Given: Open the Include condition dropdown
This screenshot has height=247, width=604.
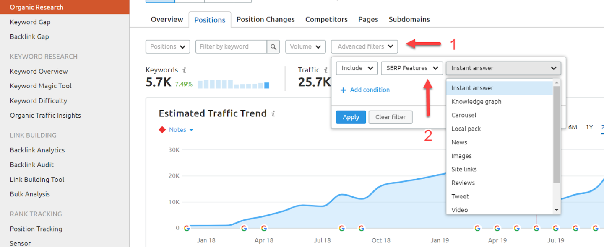Looking at the screenshot, I should pos(357,68).
